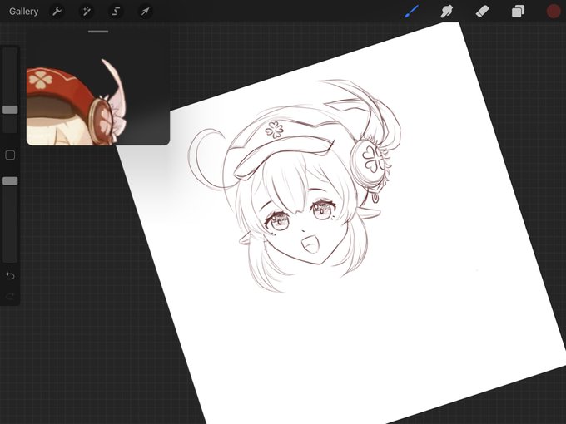Activate the Selection tool (S ribbon icon)
The image size is (566, 424).
[116, 12]
